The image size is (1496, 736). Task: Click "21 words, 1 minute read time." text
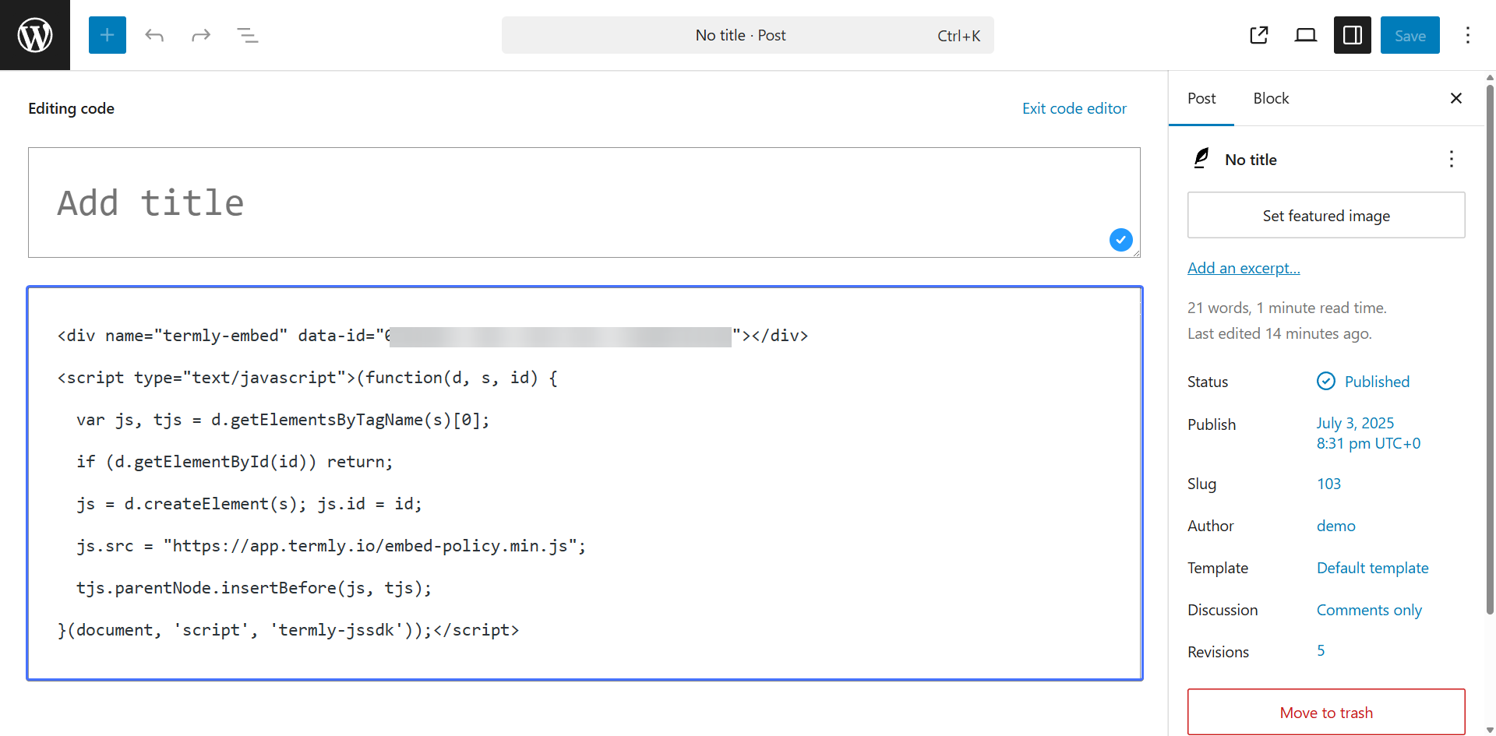click(1287, 308)
